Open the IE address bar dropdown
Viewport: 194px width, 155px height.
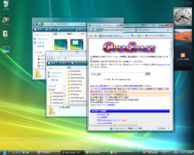click(126, 30)
